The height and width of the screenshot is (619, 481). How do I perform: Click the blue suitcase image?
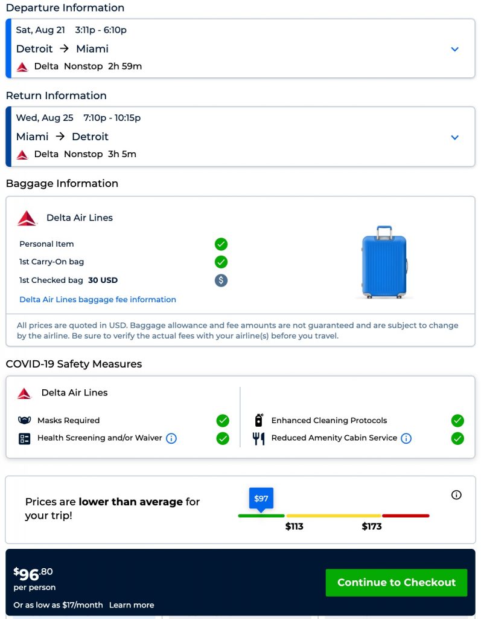click(384, 262)
